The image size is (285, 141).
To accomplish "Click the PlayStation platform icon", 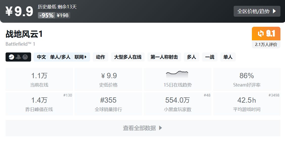I will [x=18, y=57].
